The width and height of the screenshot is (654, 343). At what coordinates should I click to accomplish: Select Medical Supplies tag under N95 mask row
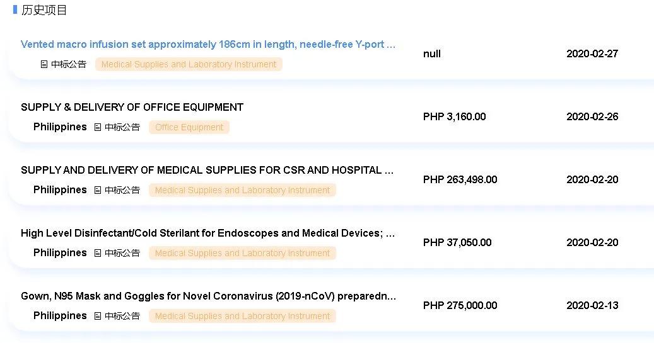tap(242, 316)
